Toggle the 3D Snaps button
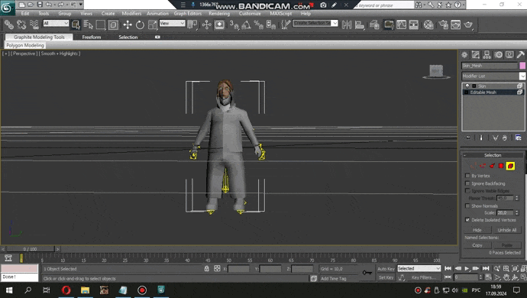The height and width of the screenshot is (298, 527). tap(234, 24)
